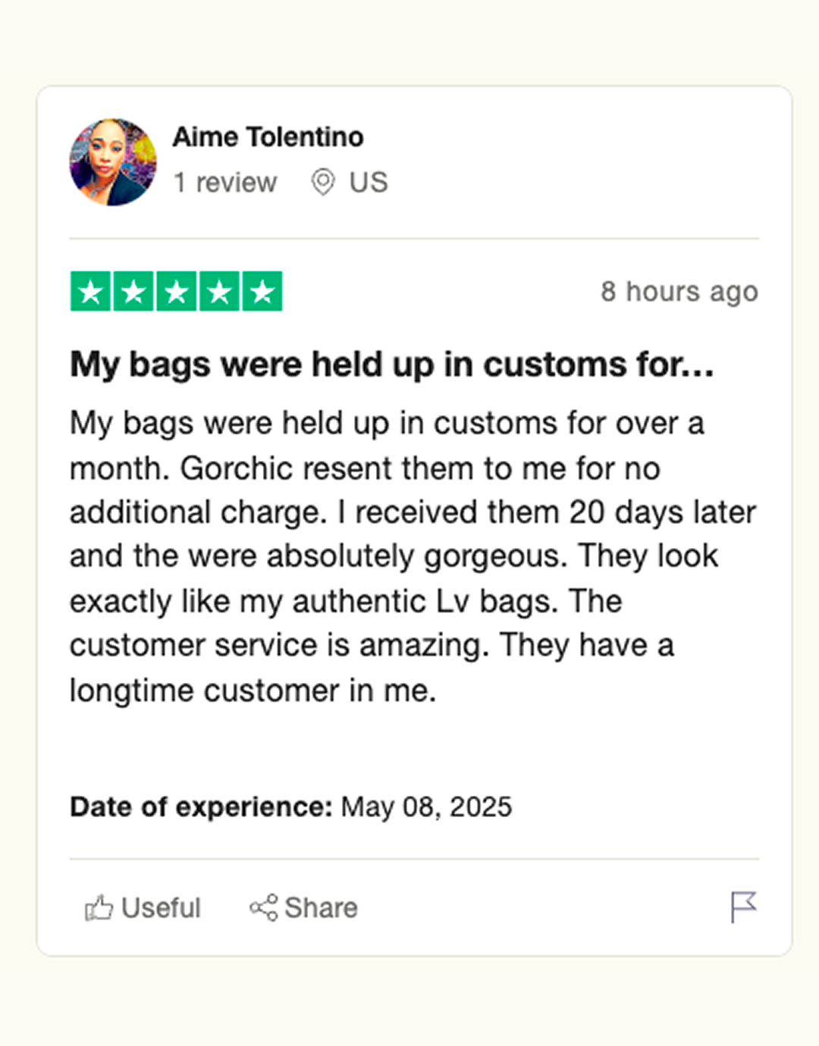
Task: Click the US country label
Action: click(369, 183)
